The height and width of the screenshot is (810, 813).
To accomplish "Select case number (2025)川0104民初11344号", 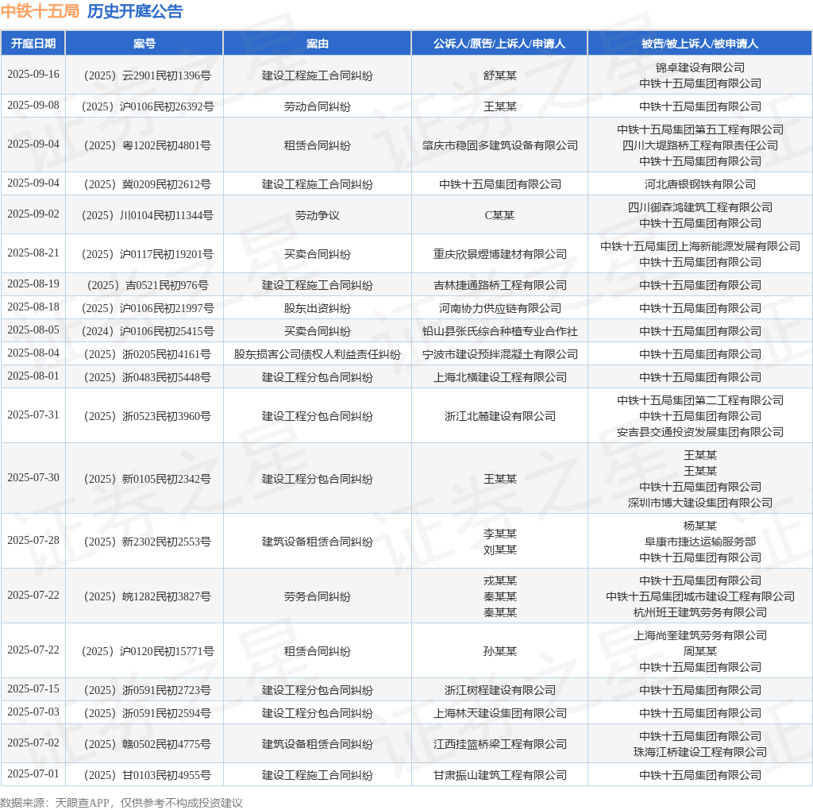I will (147, 216).
